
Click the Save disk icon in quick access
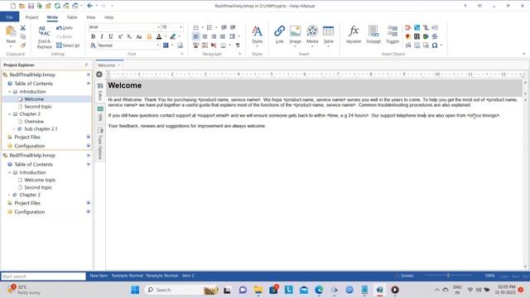click(x=31, y=6)
